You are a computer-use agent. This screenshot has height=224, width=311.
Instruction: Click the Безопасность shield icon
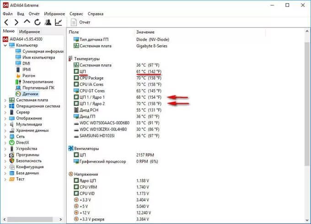click(x=12, y=161)
